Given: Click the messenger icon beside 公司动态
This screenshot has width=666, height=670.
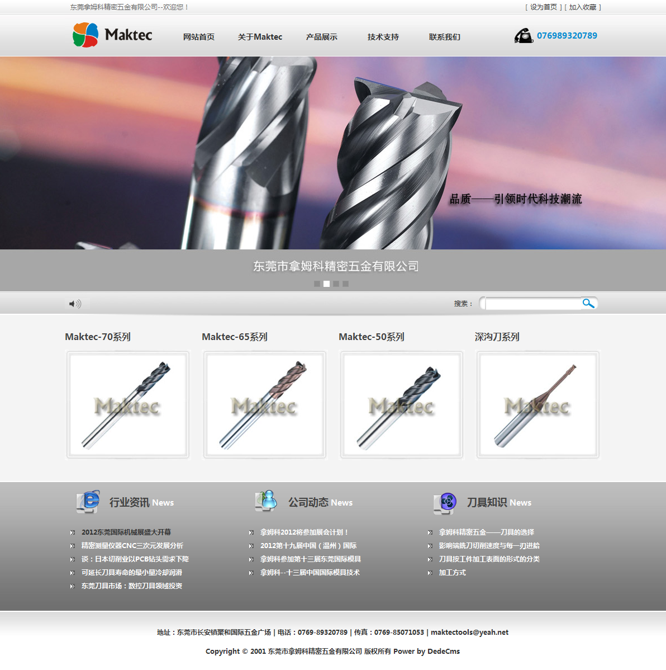Looking at the screenshot, I should tap(266, 501).
